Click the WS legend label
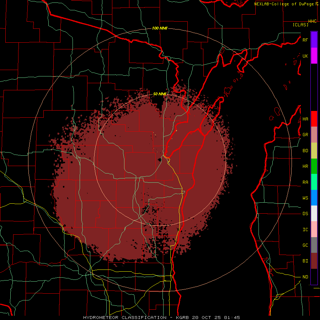Screen dimensions: 320x320 click(x=305, y=198)
